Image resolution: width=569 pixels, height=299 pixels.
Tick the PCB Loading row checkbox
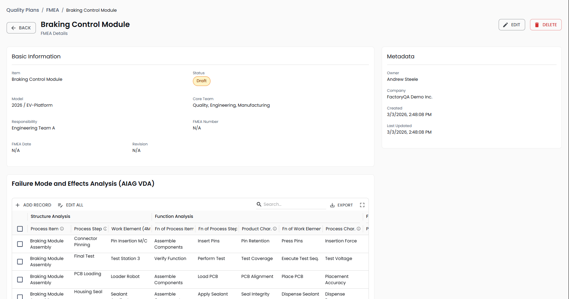[x=20, y=280]
